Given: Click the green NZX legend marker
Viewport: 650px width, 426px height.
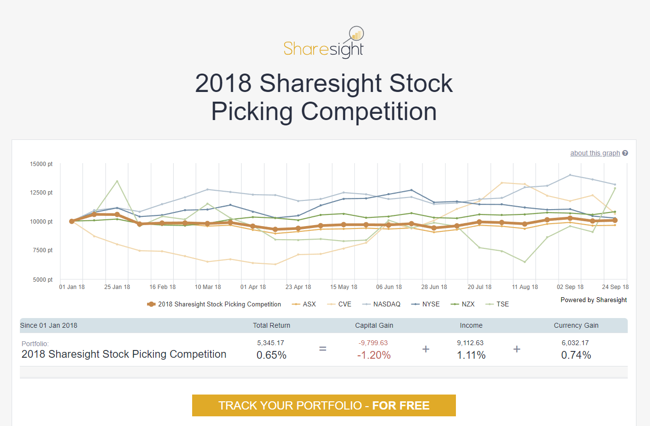Looking at the screenshot, I should pyautogui.click(x=455, y=304).
